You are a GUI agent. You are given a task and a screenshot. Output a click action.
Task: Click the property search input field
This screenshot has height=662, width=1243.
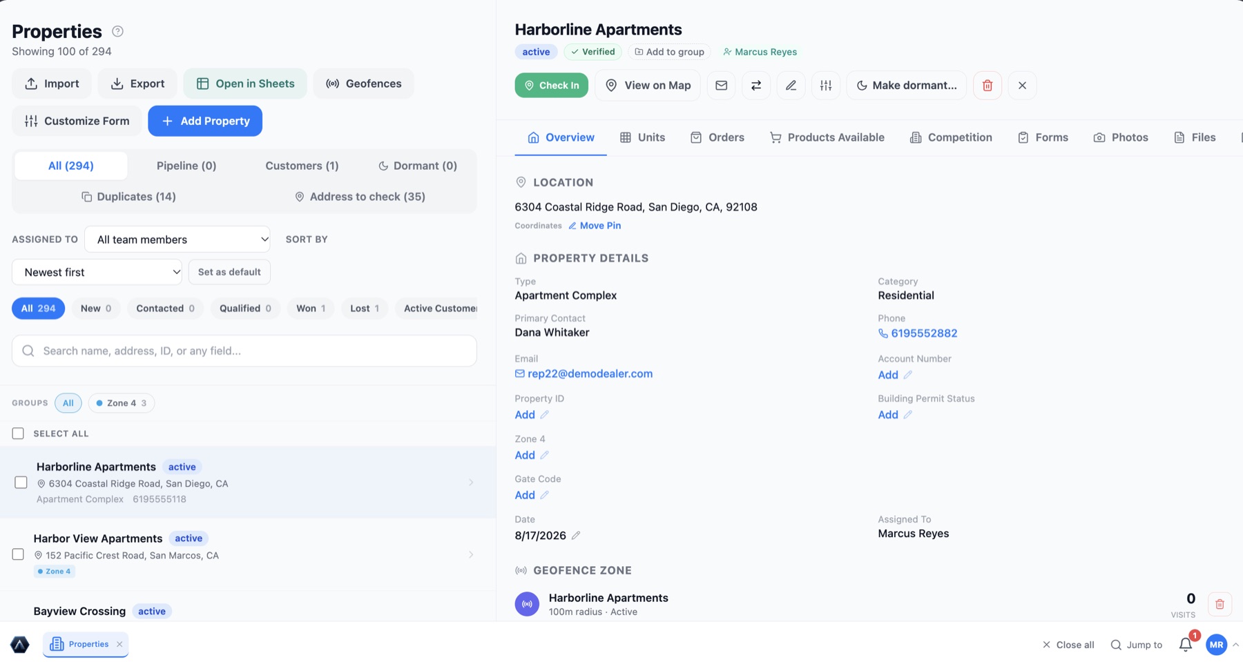pyautogui.click(x=244, y=351)
